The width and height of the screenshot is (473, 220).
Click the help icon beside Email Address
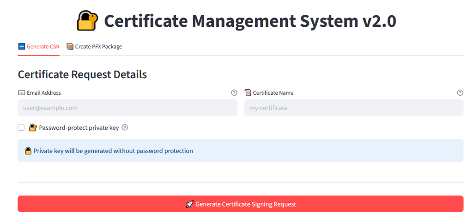click(234, 92)
